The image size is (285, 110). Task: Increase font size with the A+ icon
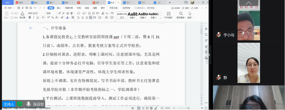(60, 13)
